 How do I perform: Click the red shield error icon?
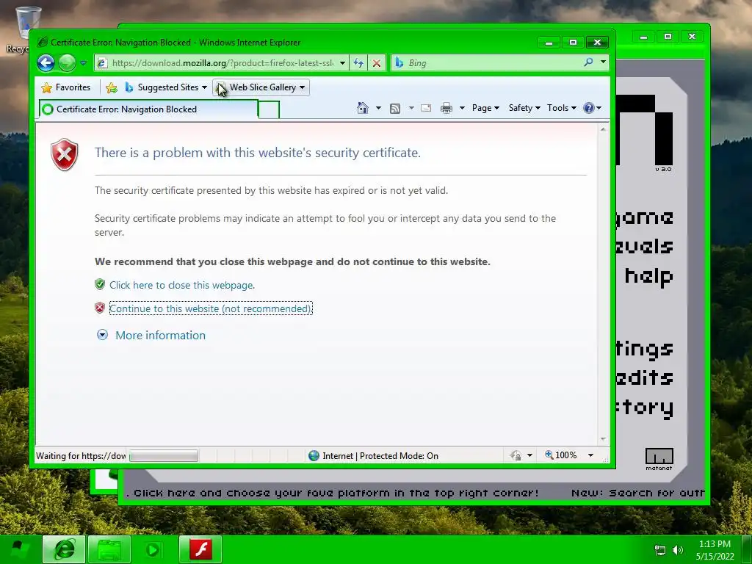[x=65, y=154]
